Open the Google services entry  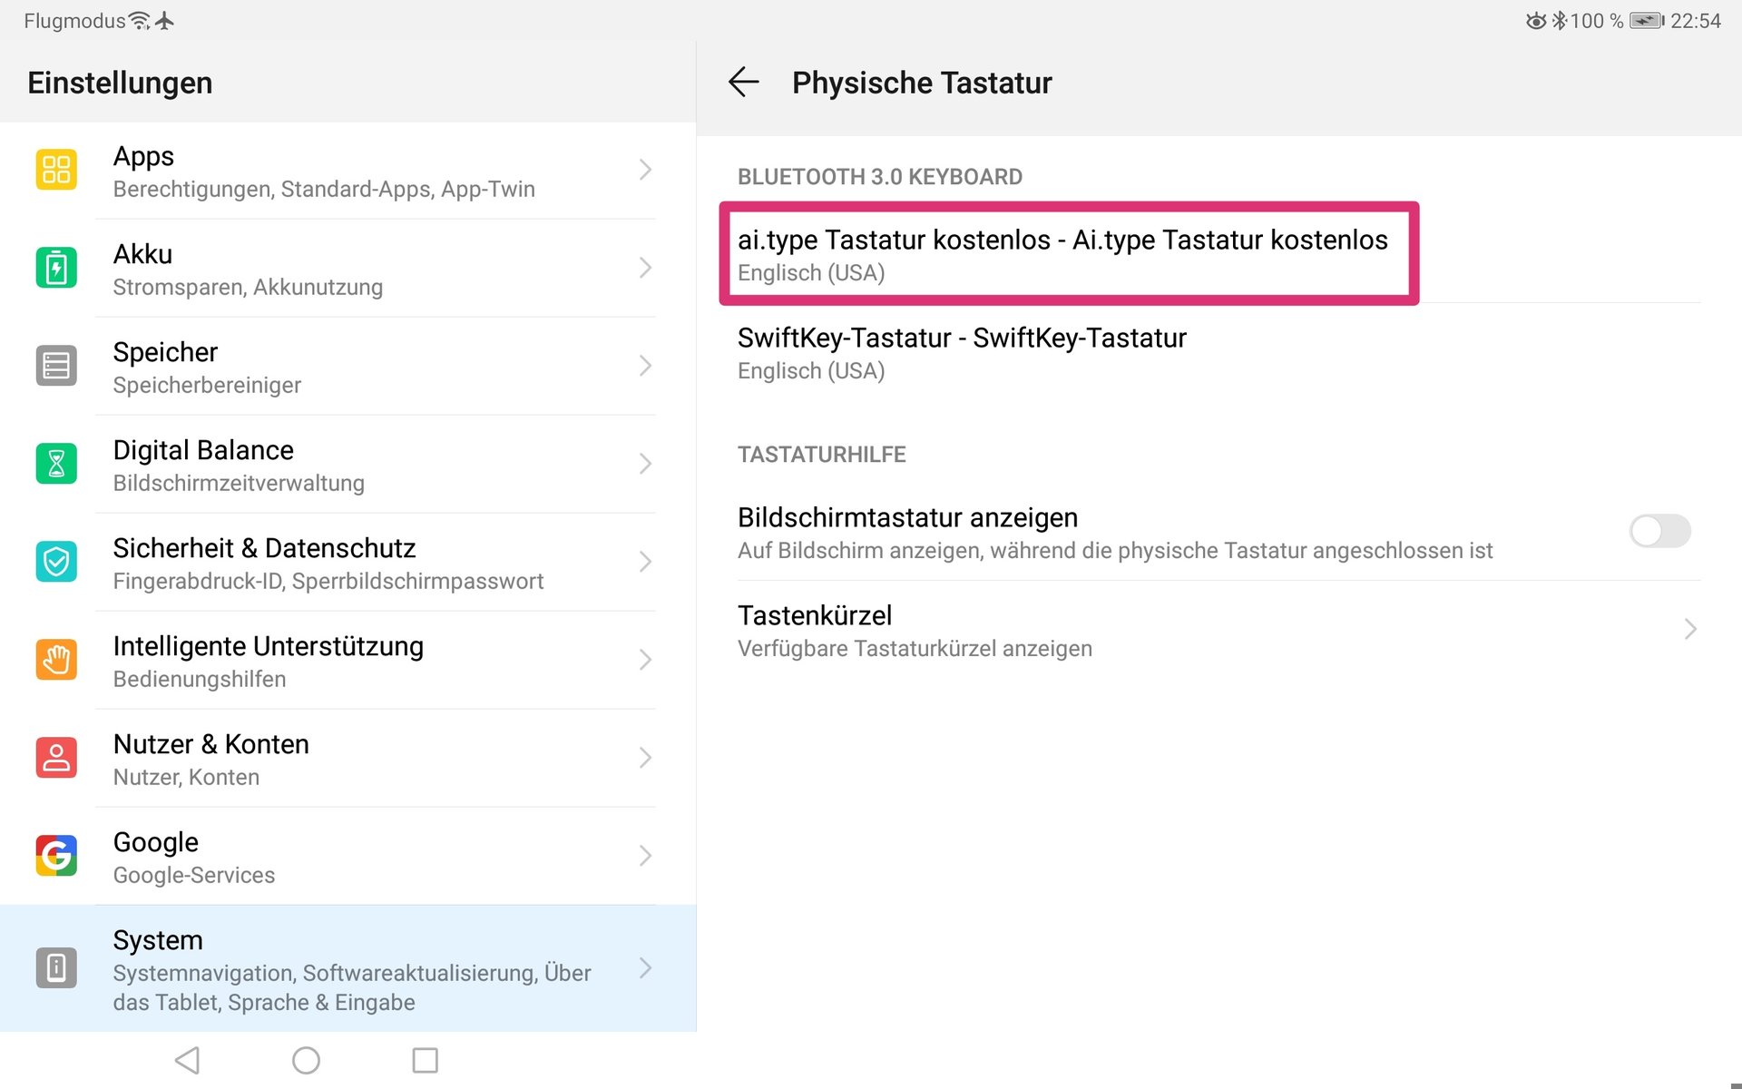click(x=348, y=856)
